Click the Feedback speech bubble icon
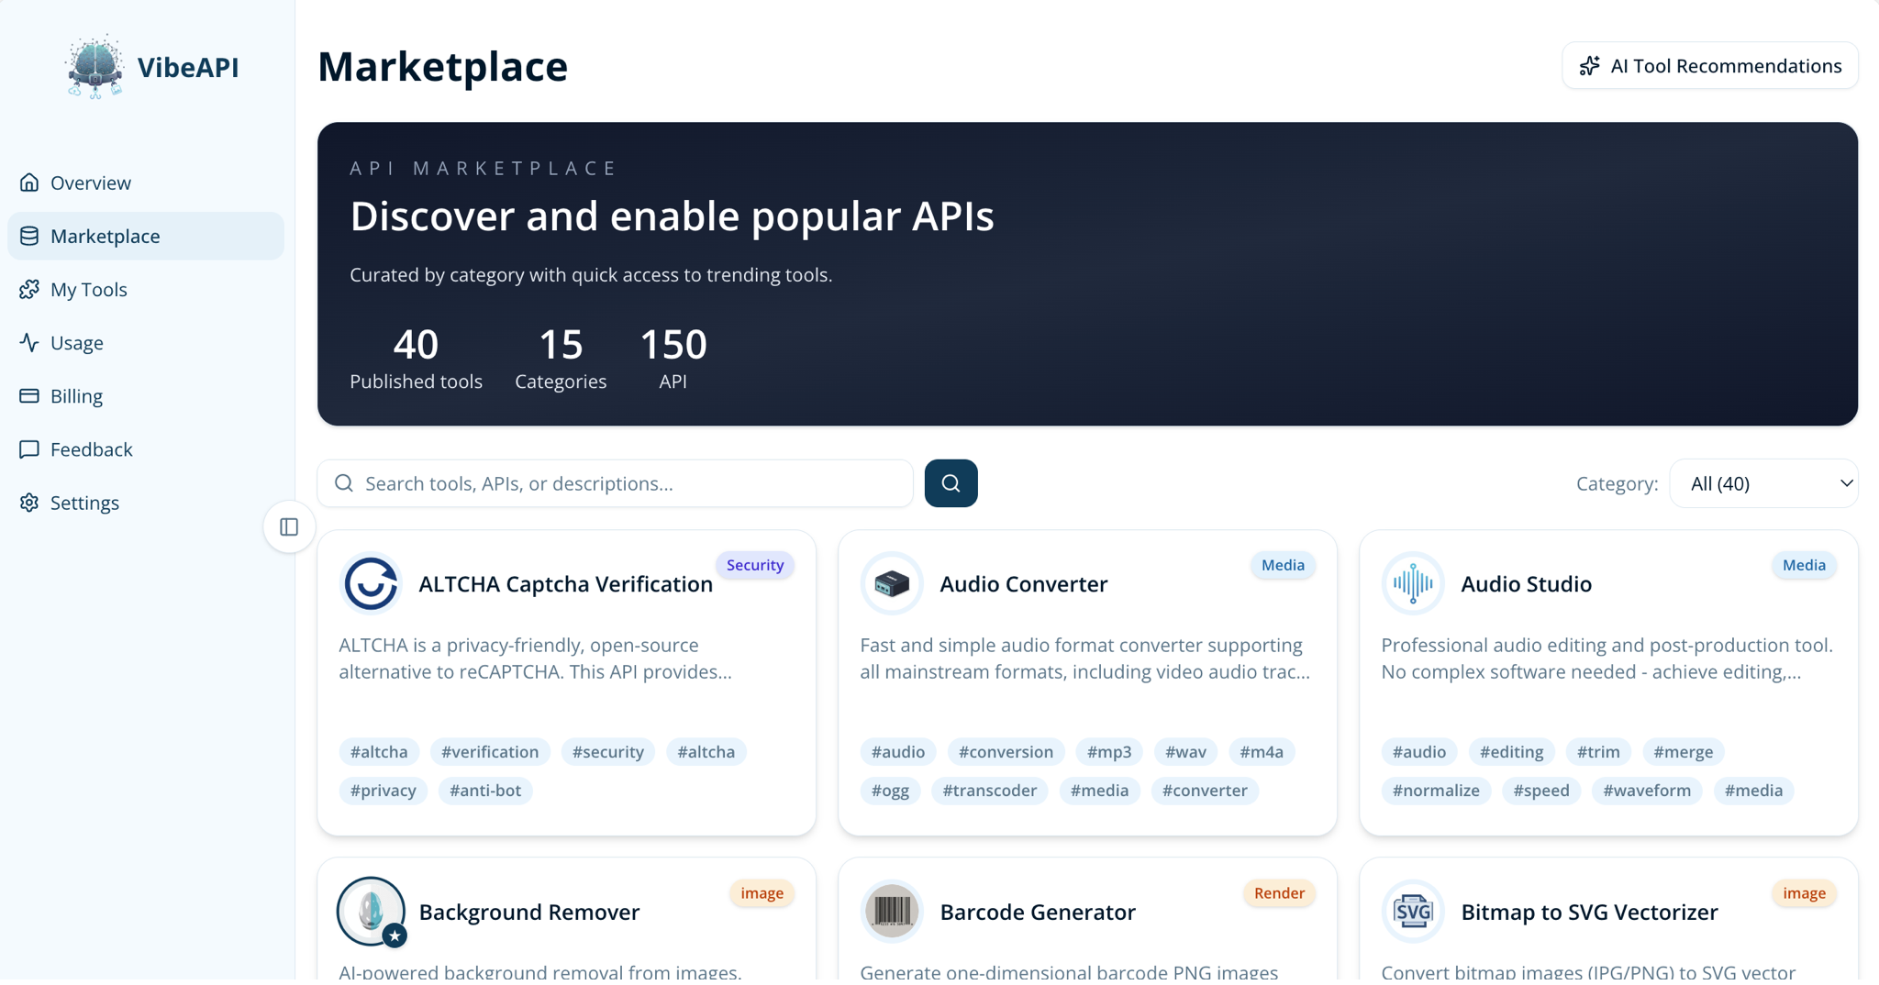The width and height of the screenshot is (1879, 985). [30, 448]
